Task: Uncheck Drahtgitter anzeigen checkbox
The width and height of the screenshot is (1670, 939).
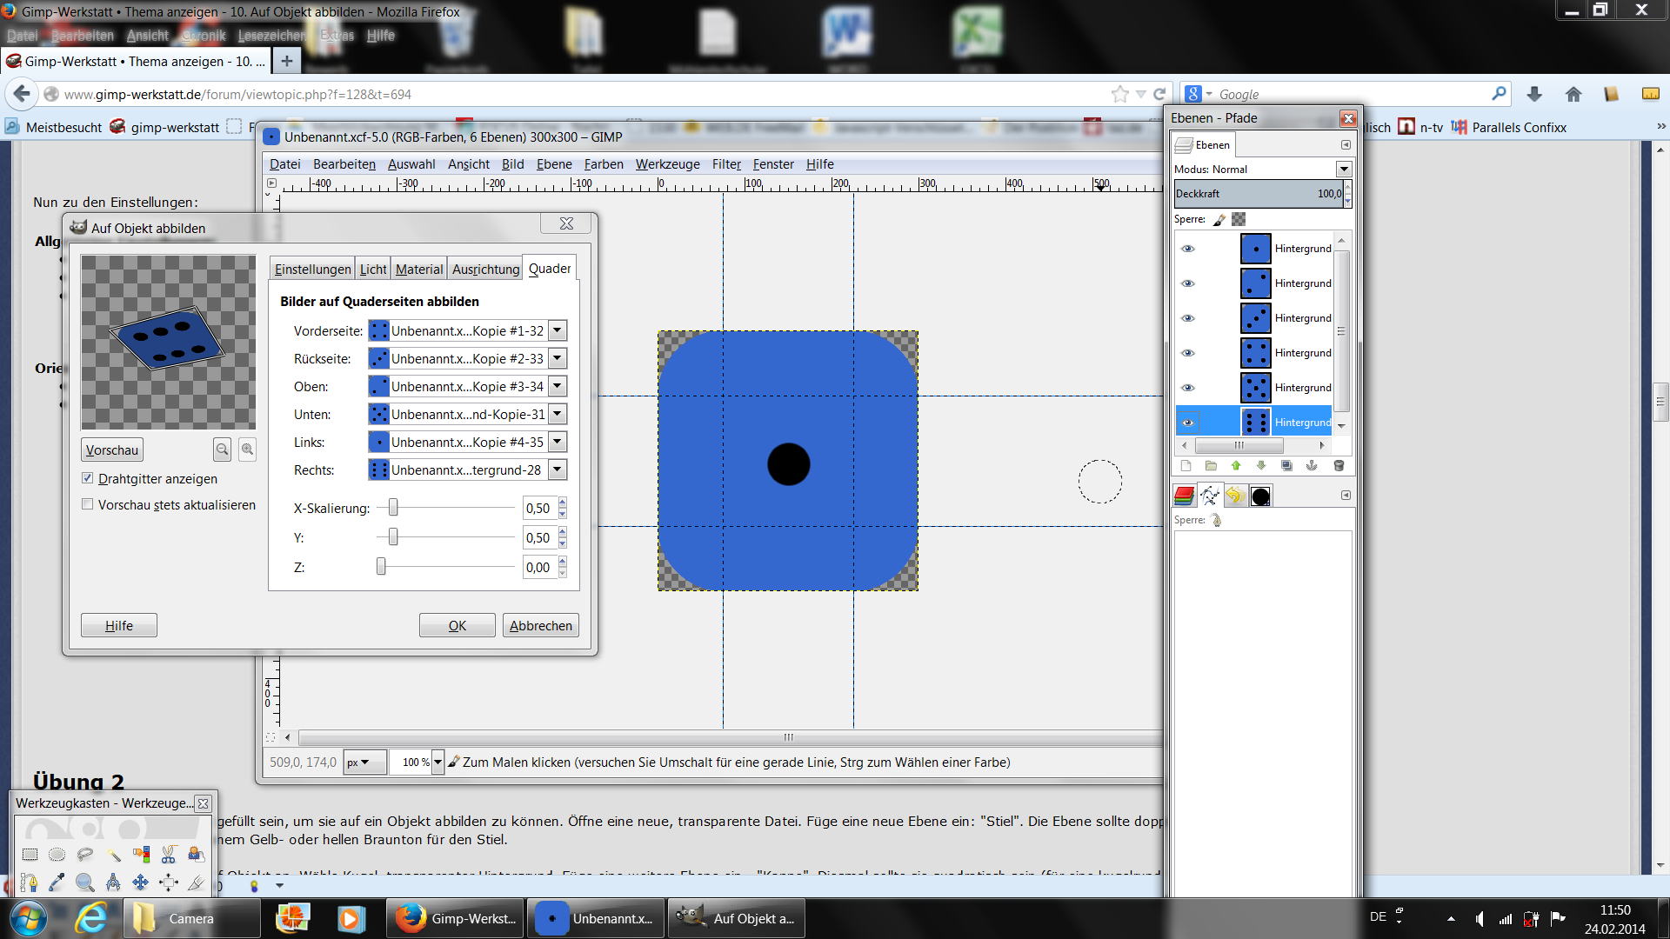Action: point(88,478)
